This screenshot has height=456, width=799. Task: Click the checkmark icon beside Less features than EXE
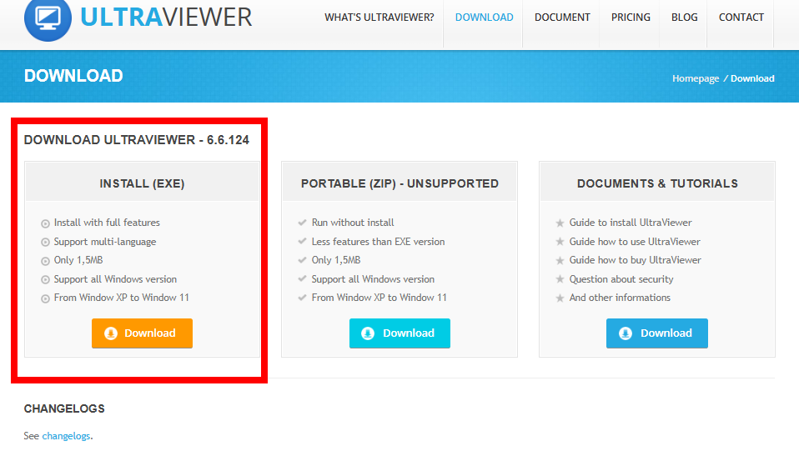(302, 242)
